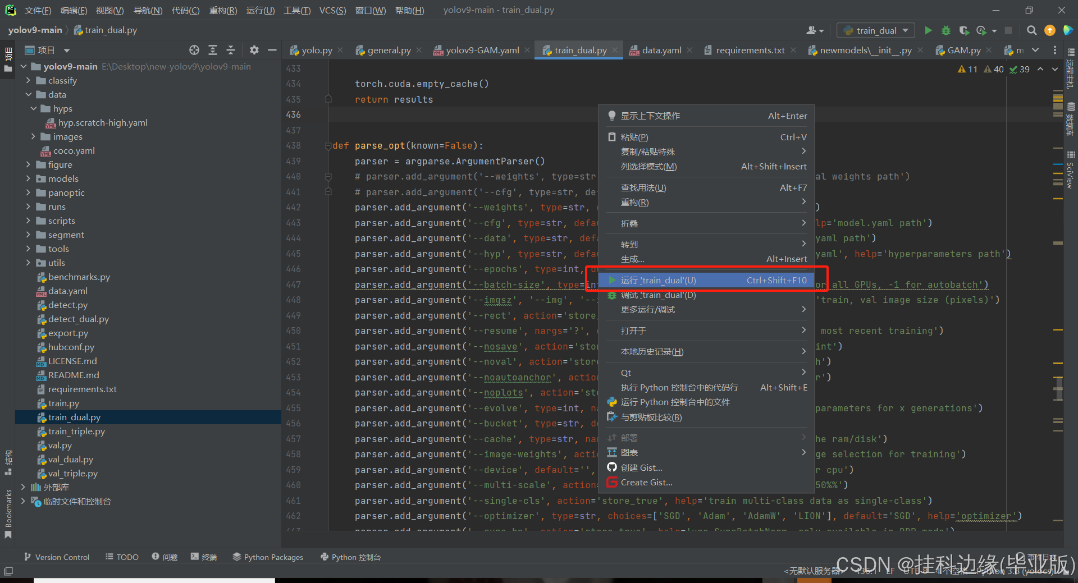Viewport: 1078px width, 583px height.
Task: Close the yolo.py tab
Action: 340,51
